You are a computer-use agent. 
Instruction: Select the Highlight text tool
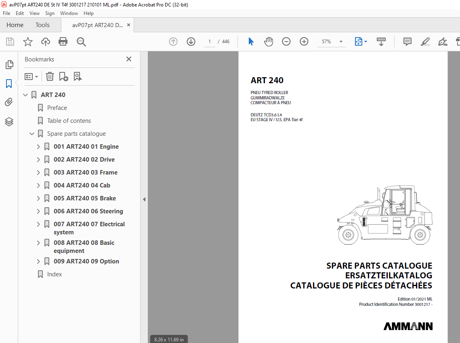425,42
